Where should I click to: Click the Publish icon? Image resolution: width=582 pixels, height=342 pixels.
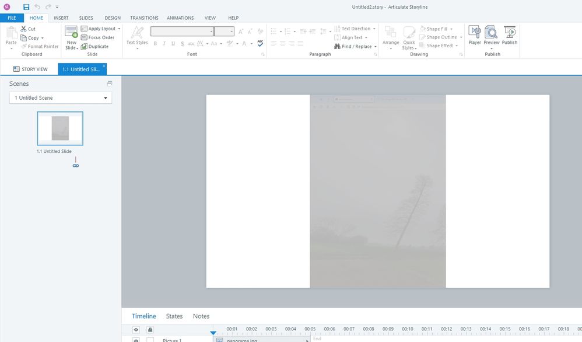coord(510,35)
